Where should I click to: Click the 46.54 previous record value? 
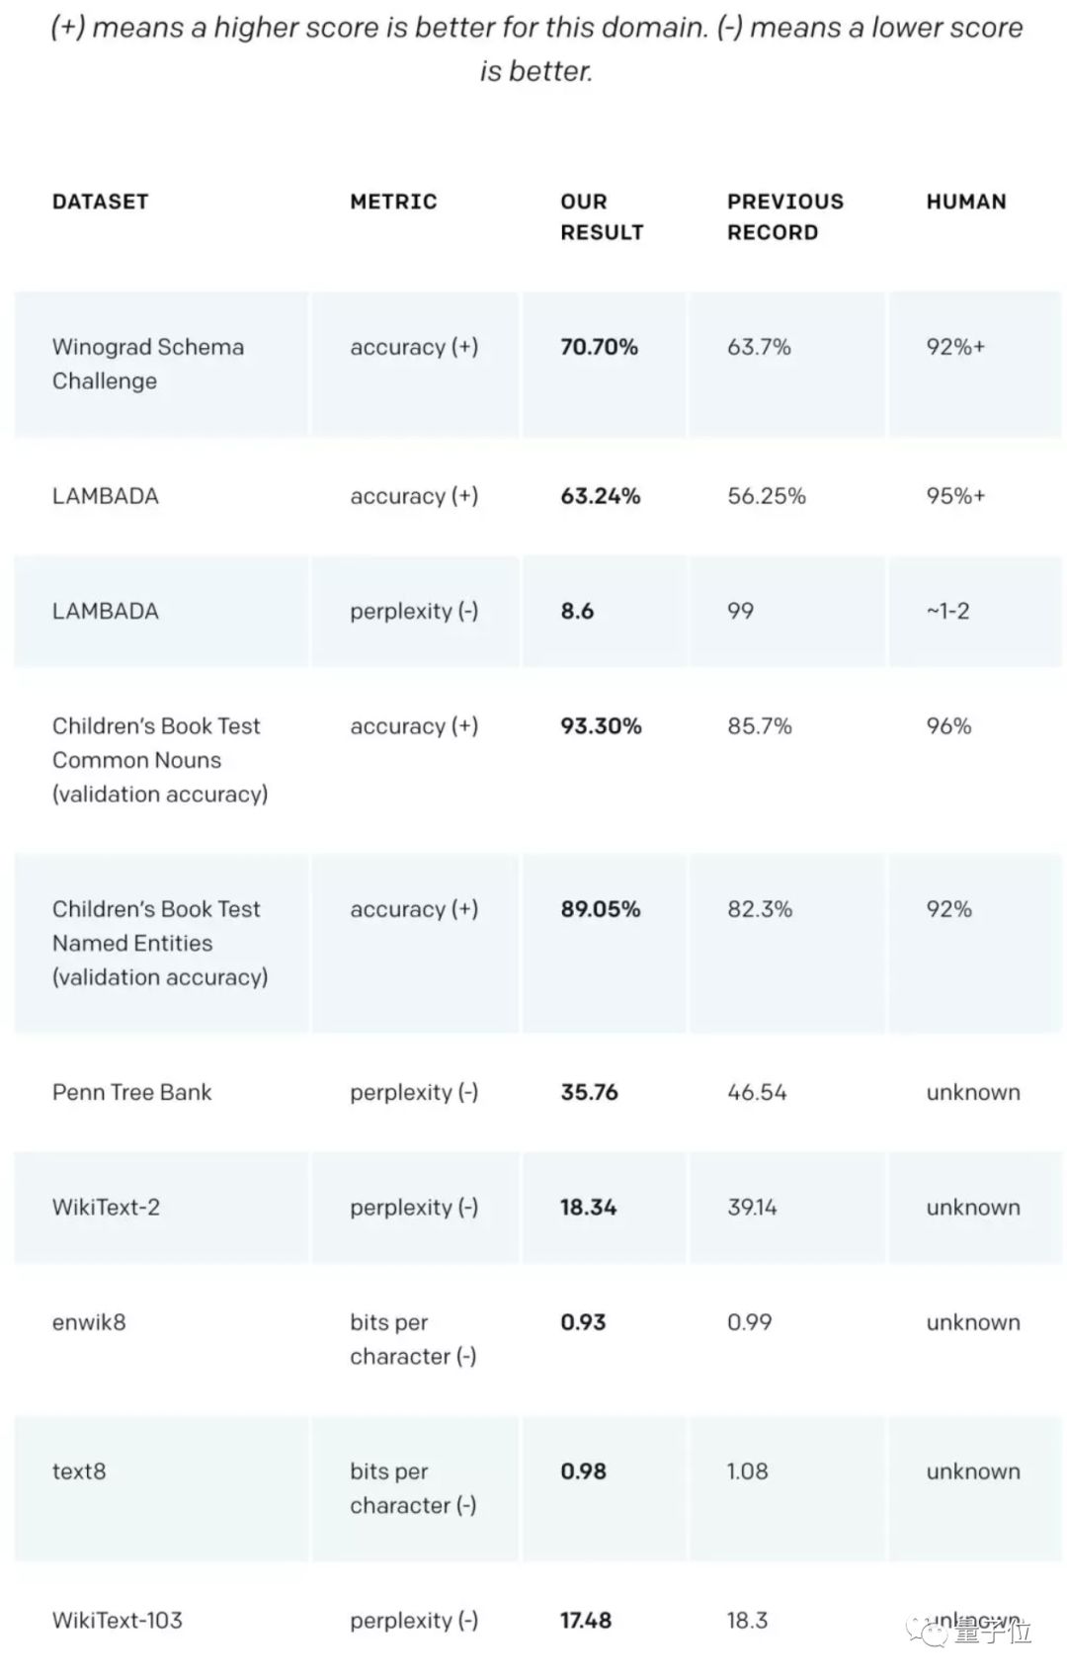coord(757,1092)
